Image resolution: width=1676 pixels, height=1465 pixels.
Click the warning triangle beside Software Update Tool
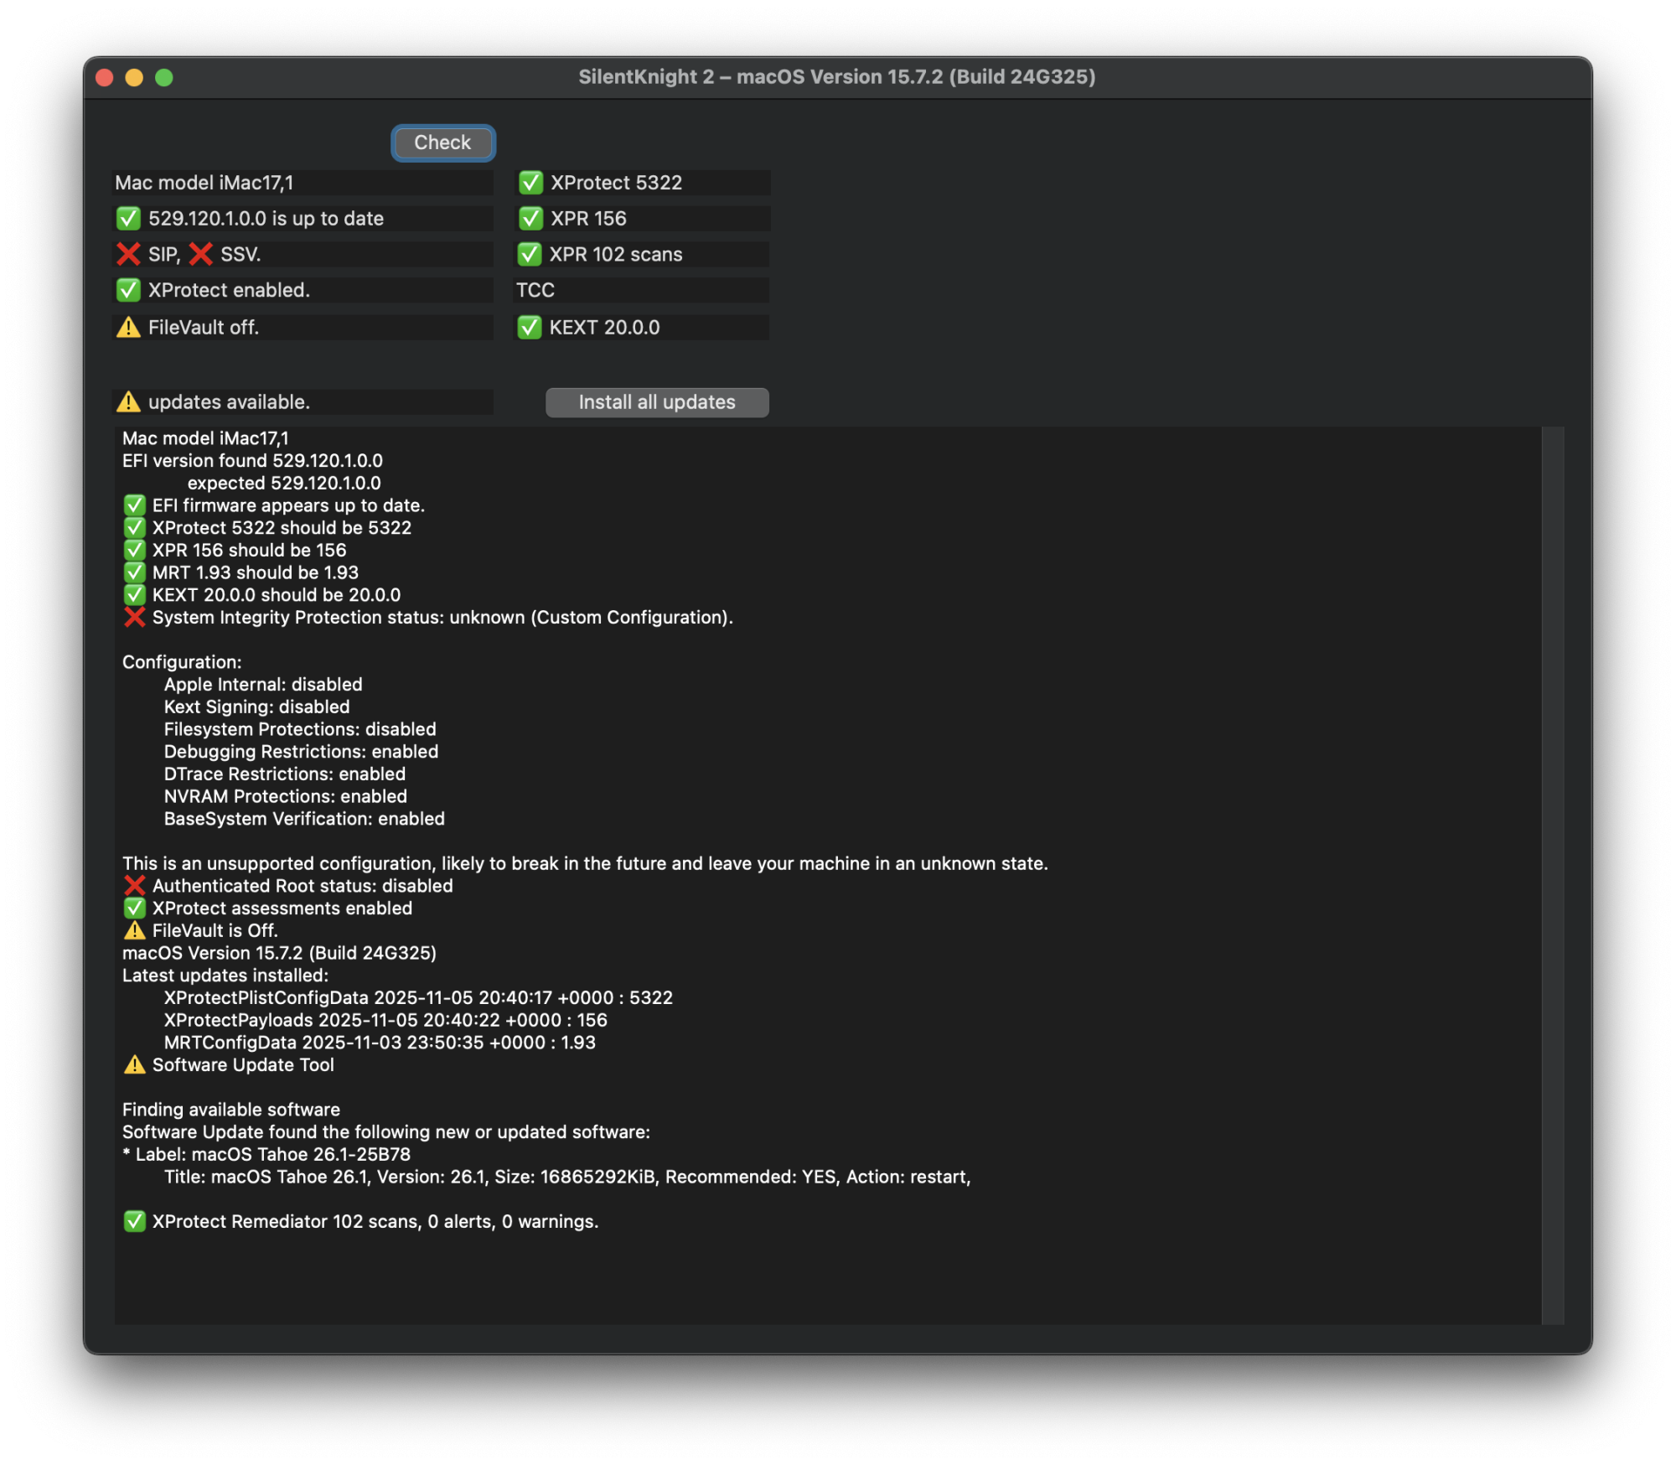[x=136, y=1064]
